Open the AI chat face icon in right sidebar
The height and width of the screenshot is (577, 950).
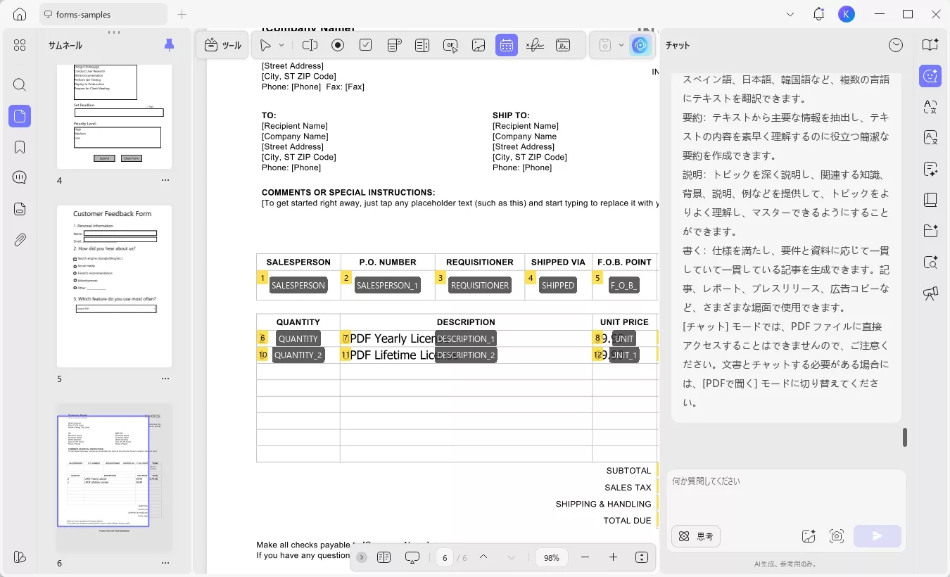(x=930, y=76)
